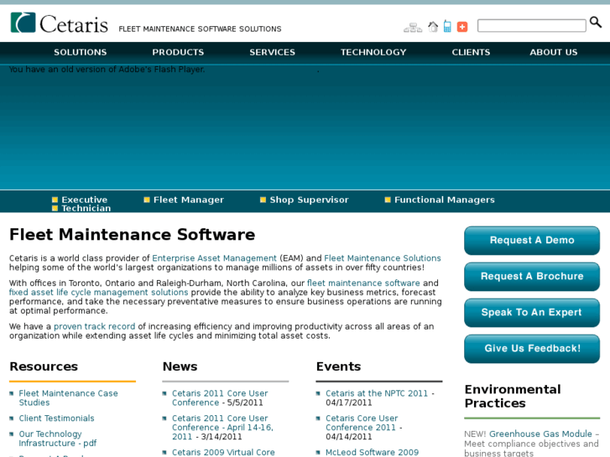The height and width of the screenshot is (457, 610).
Task: Click the Cetaris logo
Action: (x=59, y=23)
